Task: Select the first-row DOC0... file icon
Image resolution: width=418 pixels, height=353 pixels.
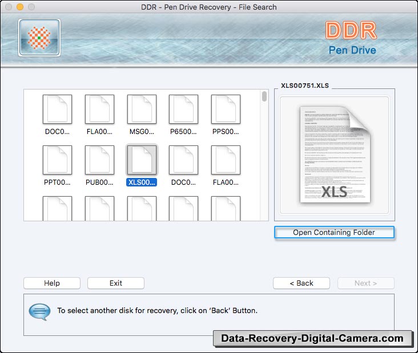Action: coord(57,109)
